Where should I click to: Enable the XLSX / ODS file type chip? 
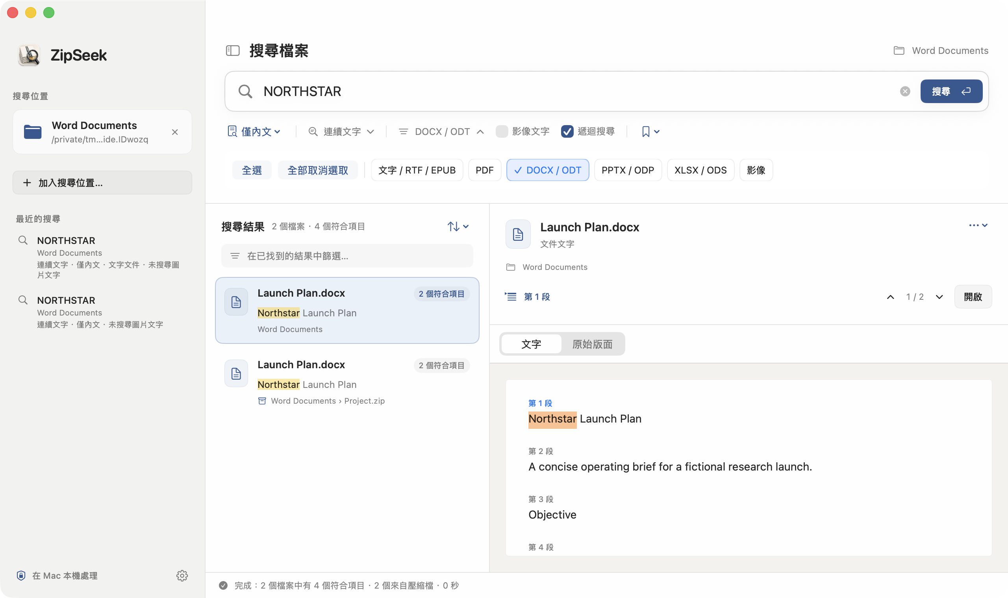(700, 170)
